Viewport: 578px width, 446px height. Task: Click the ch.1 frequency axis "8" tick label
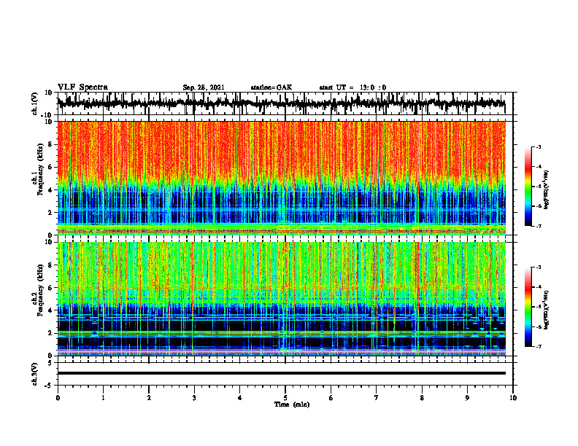[x=50, y=144]
